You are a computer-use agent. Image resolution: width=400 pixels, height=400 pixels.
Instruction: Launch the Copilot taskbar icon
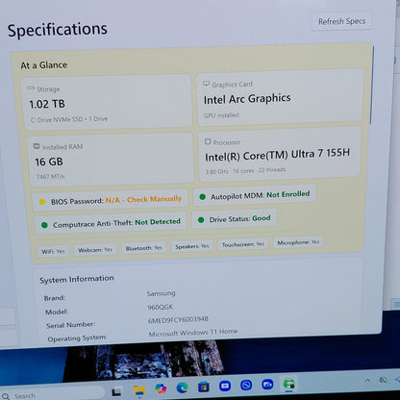tap(161, 388)
